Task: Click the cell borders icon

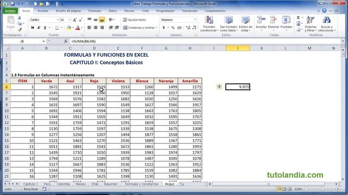Action: [57, 28]
